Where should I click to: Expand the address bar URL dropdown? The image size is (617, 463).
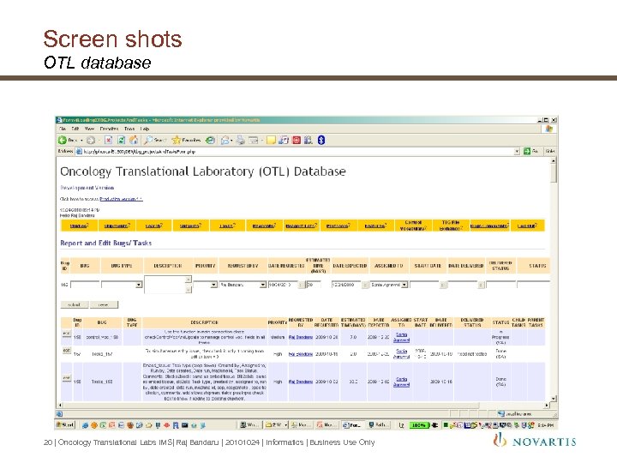(x=517, y=151)
